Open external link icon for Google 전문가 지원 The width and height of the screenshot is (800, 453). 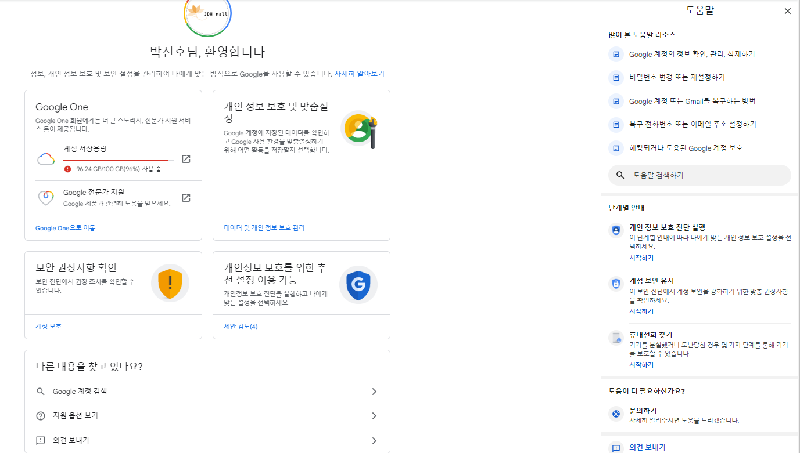(186, 198)
